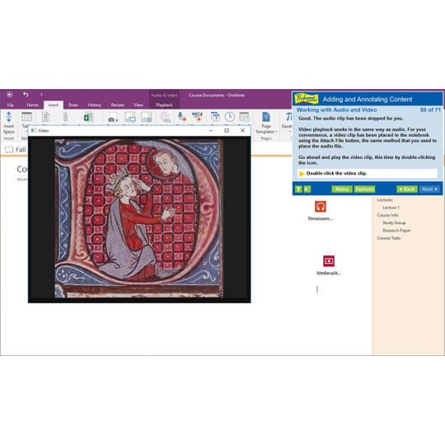Open the Table insert icon
Image resolution: width=445 pixels, height=445 pixels.
(26, 117)
